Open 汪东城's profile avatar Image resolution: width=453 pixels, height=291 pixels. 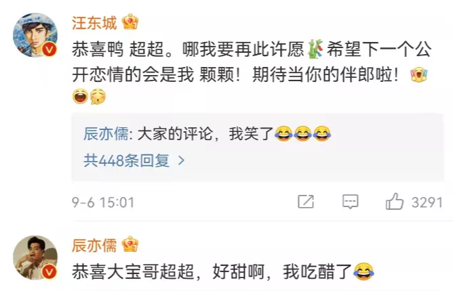(35, 35)
